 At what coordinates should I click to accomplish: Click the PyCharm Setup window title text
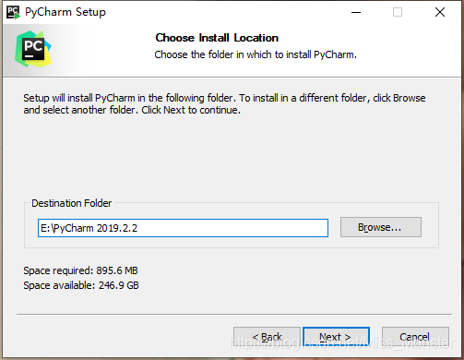[65, 12]
